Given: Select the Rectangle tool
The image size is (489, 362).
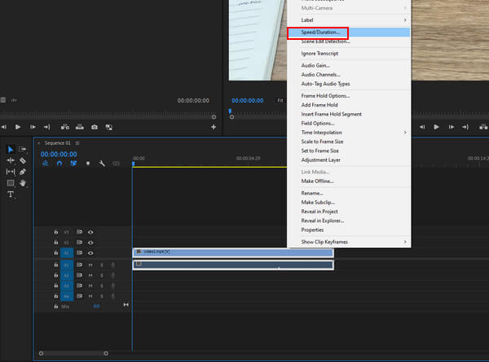Looking at the screenshot, I should 11,183.
